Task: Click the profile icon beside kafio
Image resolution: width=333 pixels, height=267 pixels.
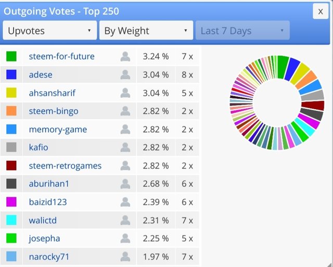Action: (125, 148)
